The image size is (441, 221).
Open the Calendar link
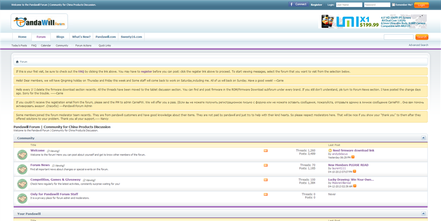(x=46, y=45)
